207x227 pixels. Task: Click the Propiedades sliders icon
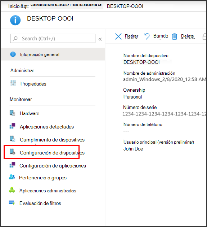tap(13, 83)
